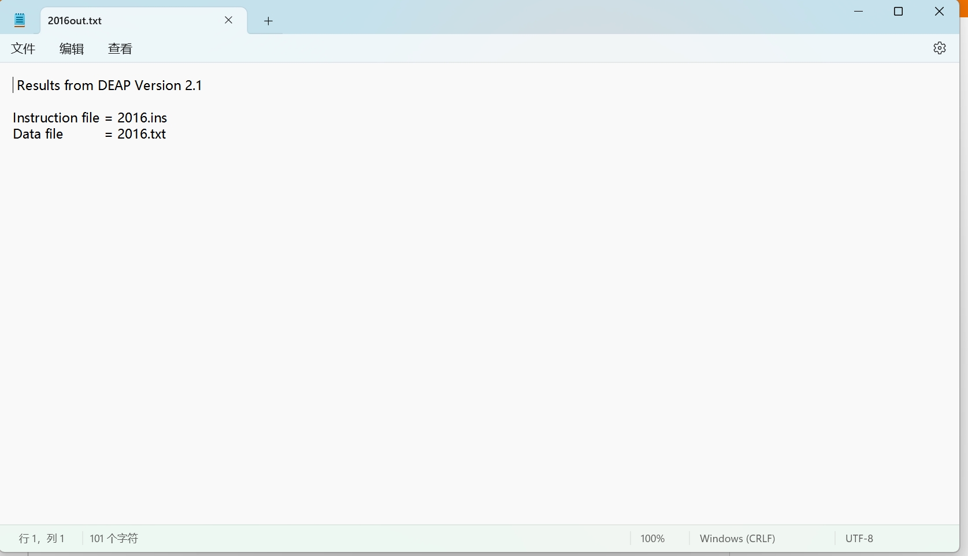Click the 101 个字符 character count
This screenshot has height=556, width=968.
114,539
